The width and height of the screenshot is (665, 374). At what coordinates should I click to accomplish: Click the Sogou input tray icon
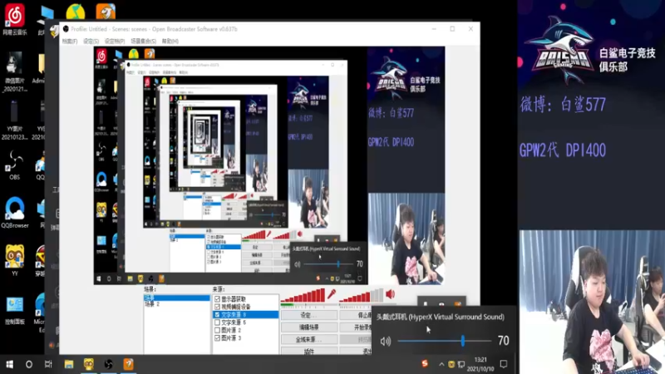click(425, 364)
